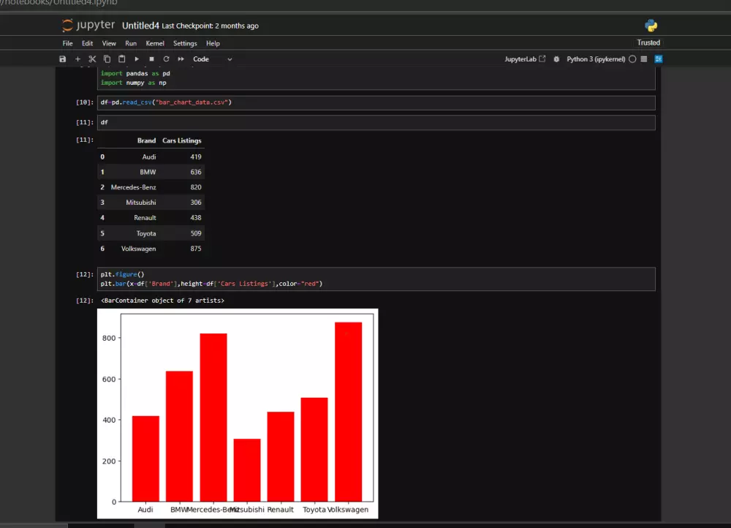Copy the selected cell
Viewport: 731px width, 528px height.
(107, 59)
